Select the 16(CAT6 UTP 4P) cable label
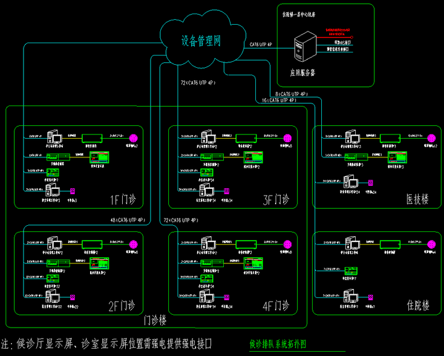444x356 pixels. (279, 100)
